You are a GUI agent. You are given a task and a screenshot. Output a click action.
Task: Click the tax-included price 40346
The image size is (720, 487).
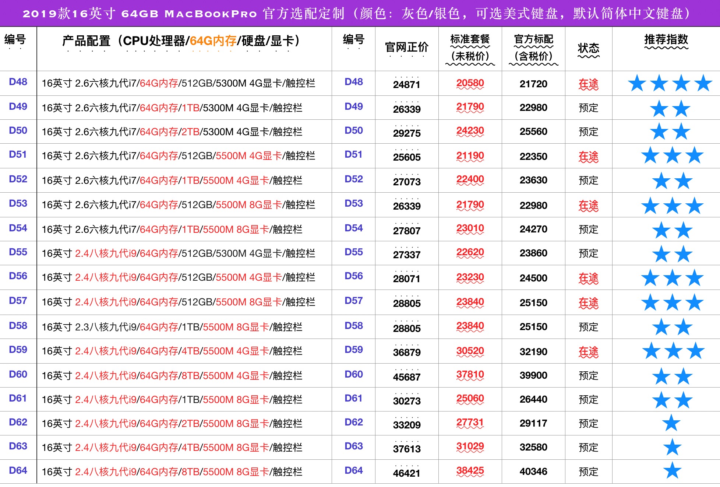pos(533,472)
